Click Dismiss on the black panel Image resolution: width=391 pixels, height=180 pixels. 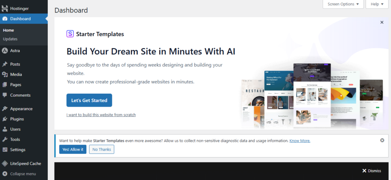[x=372, y=171]
